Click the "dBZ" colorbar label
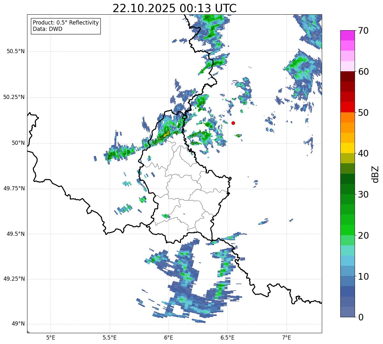 [375, 174]
